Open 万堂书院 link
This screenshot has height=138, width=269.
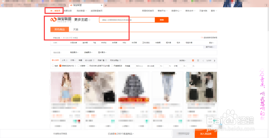click(x=203, y=11)
